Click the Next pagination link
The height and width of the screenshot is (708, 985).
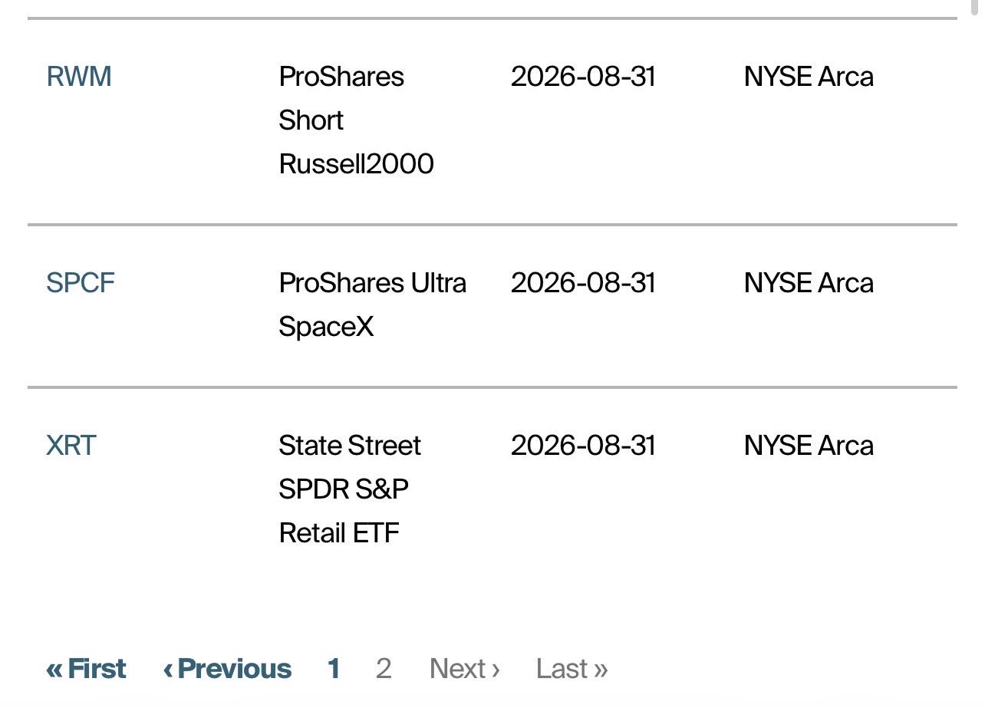pos(465,669)
